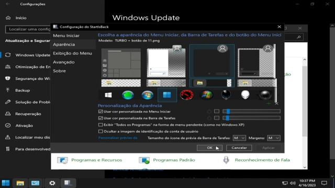Click the Control Panel search magnifier icon

pyautogui.click(x=299, y=37)
